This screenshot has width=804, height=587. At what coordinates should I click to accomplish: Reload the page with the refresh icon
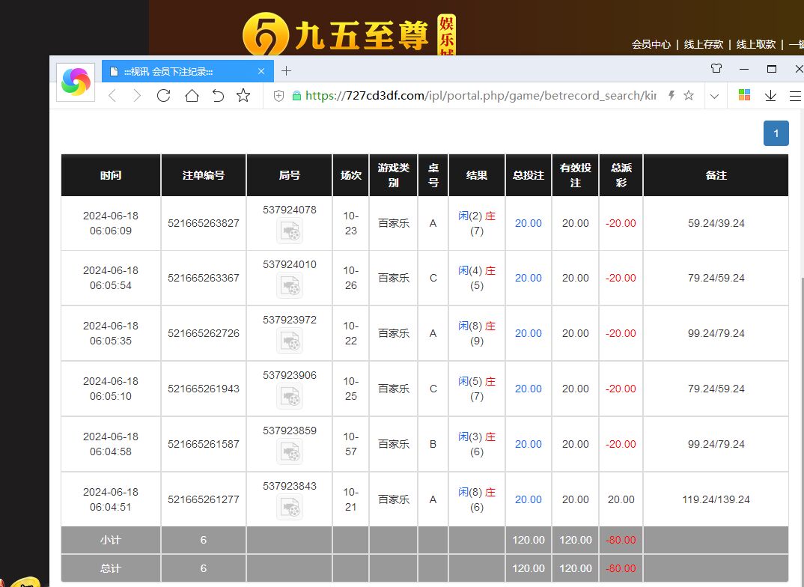[164, 96]
